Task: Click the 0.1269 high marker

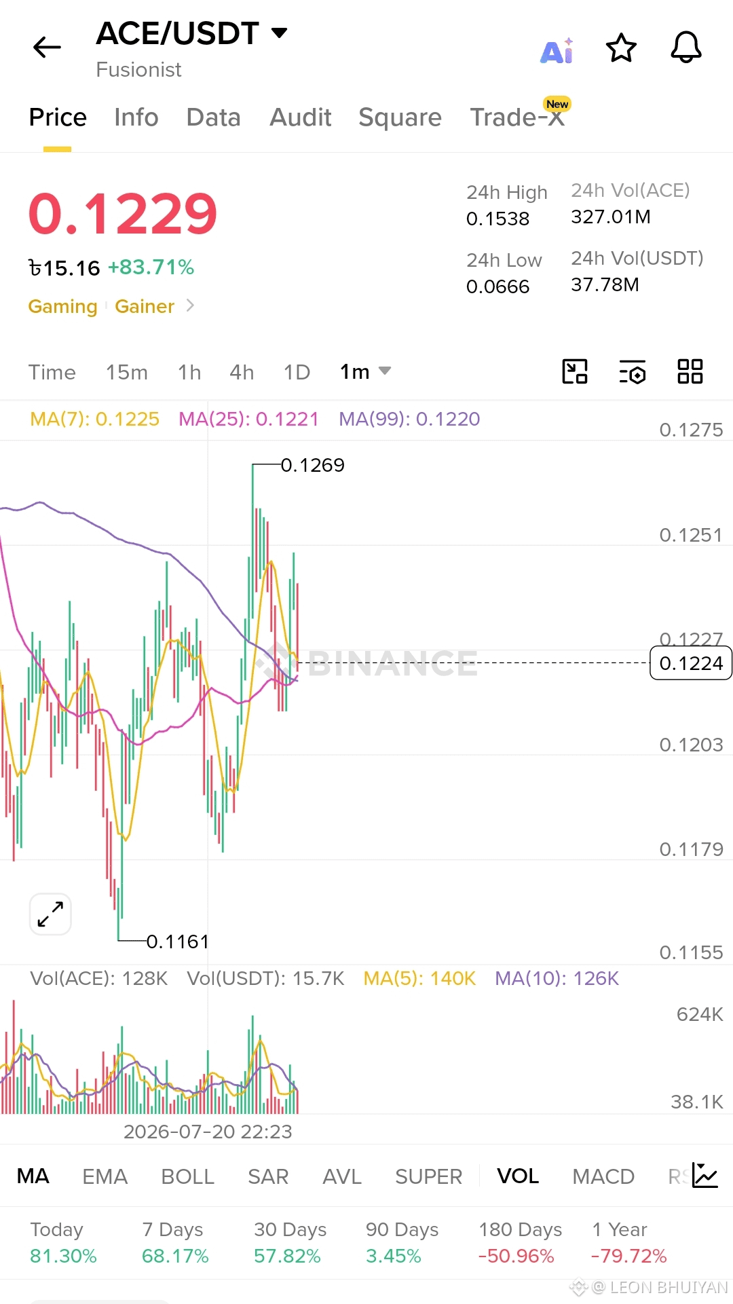Action: click(x=313, y=465)
